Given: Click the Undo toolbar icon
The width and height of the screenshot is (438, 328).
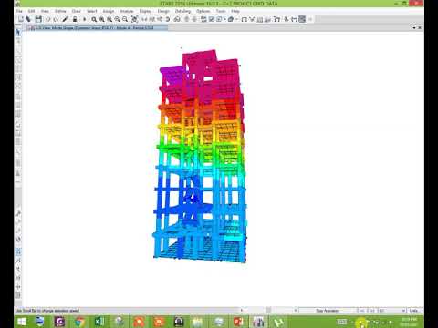Looking at the screenshot, I should coord(48,19).
